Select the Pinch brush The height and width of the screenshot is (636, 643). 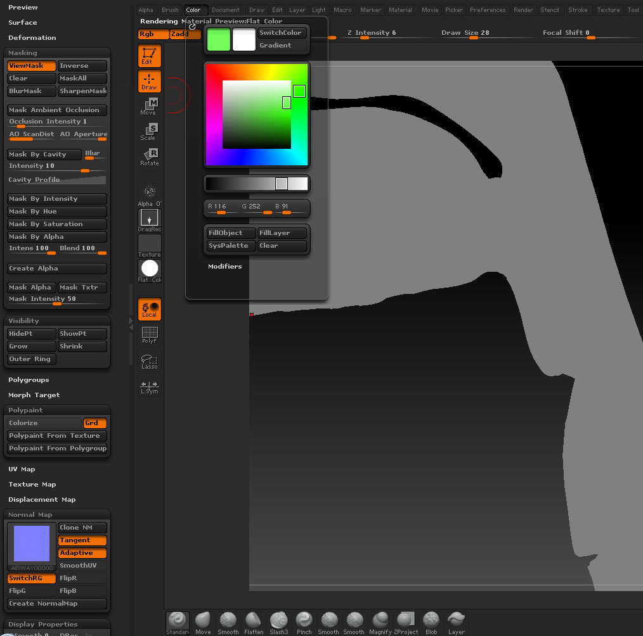pos(304,623)
